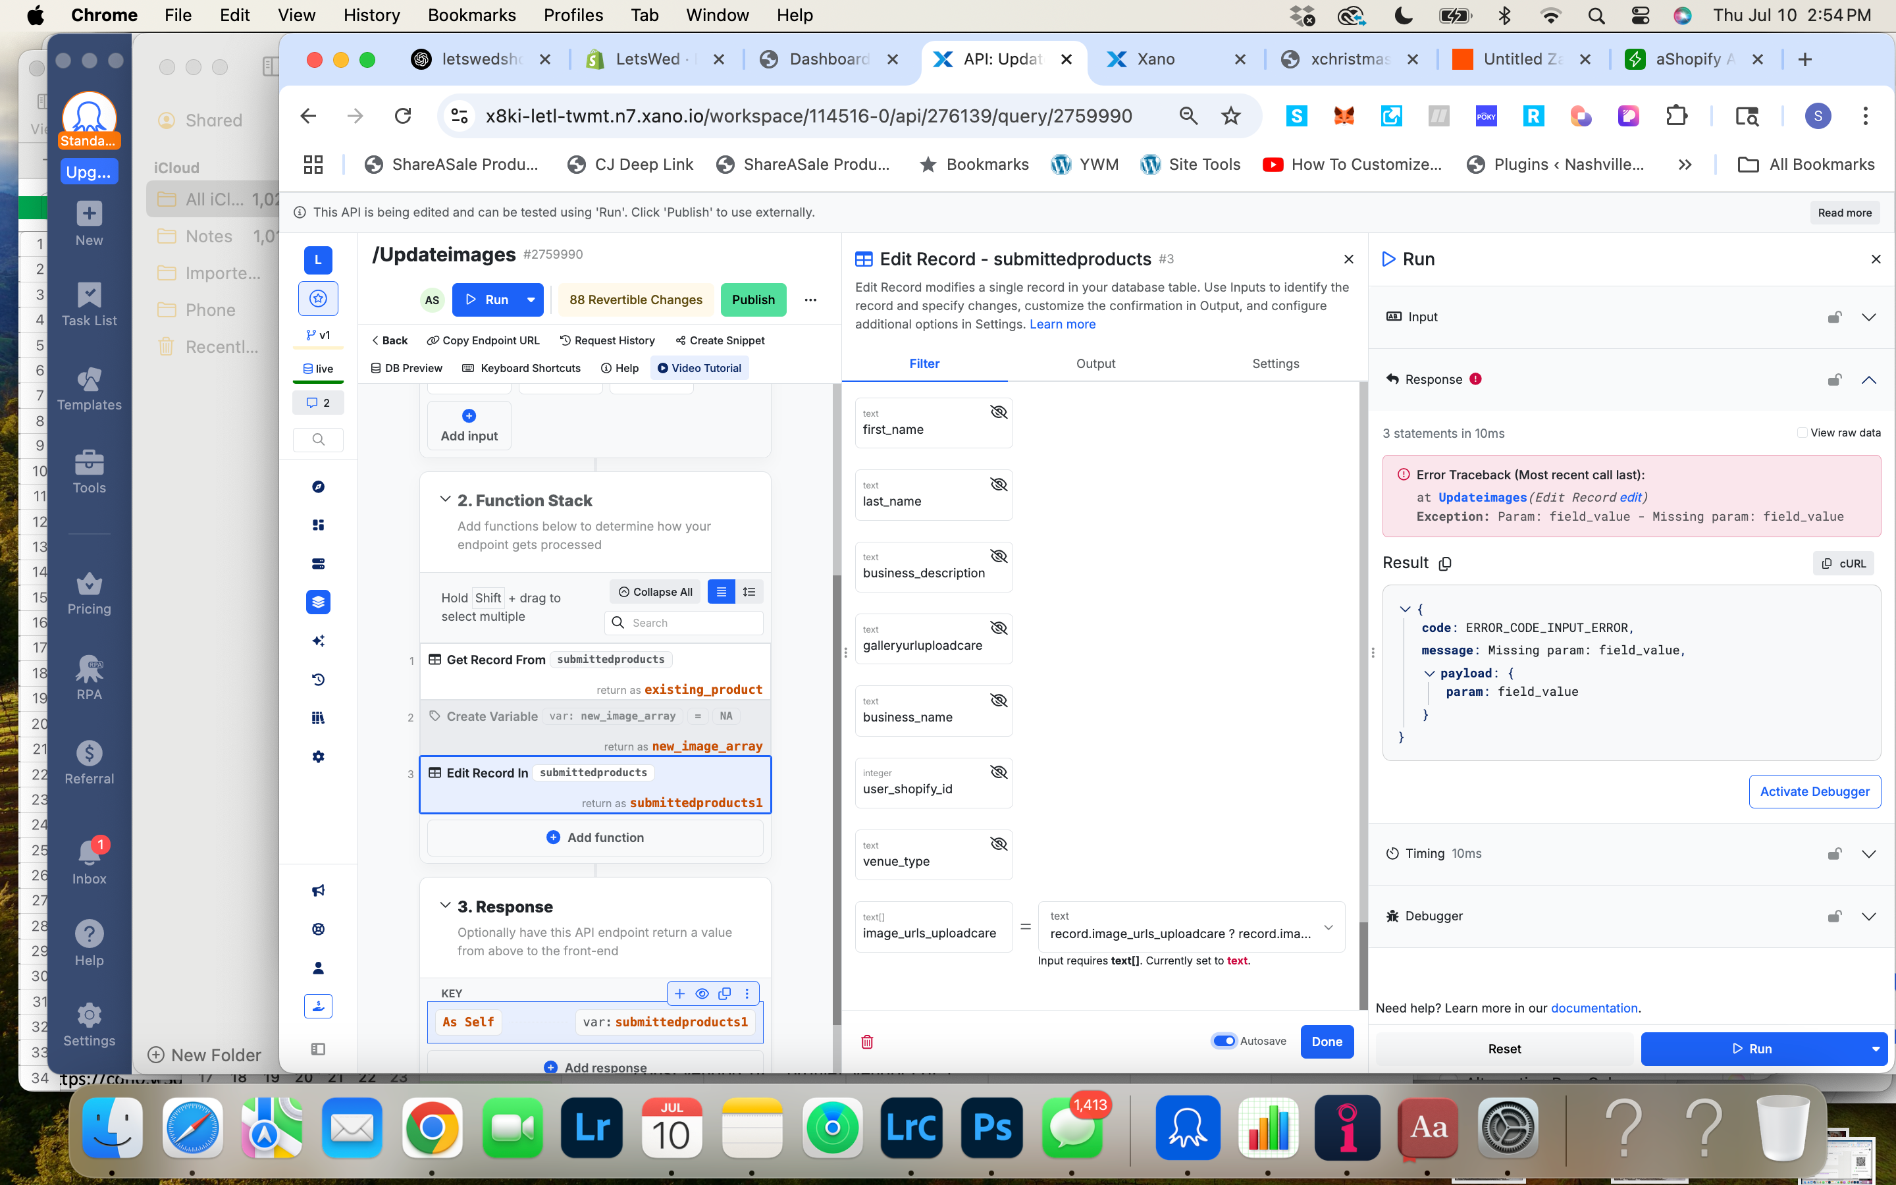This screenshot has height=1185, width=1896.
Task: Toggle visibility of first_name field
Action: point(998,412)
